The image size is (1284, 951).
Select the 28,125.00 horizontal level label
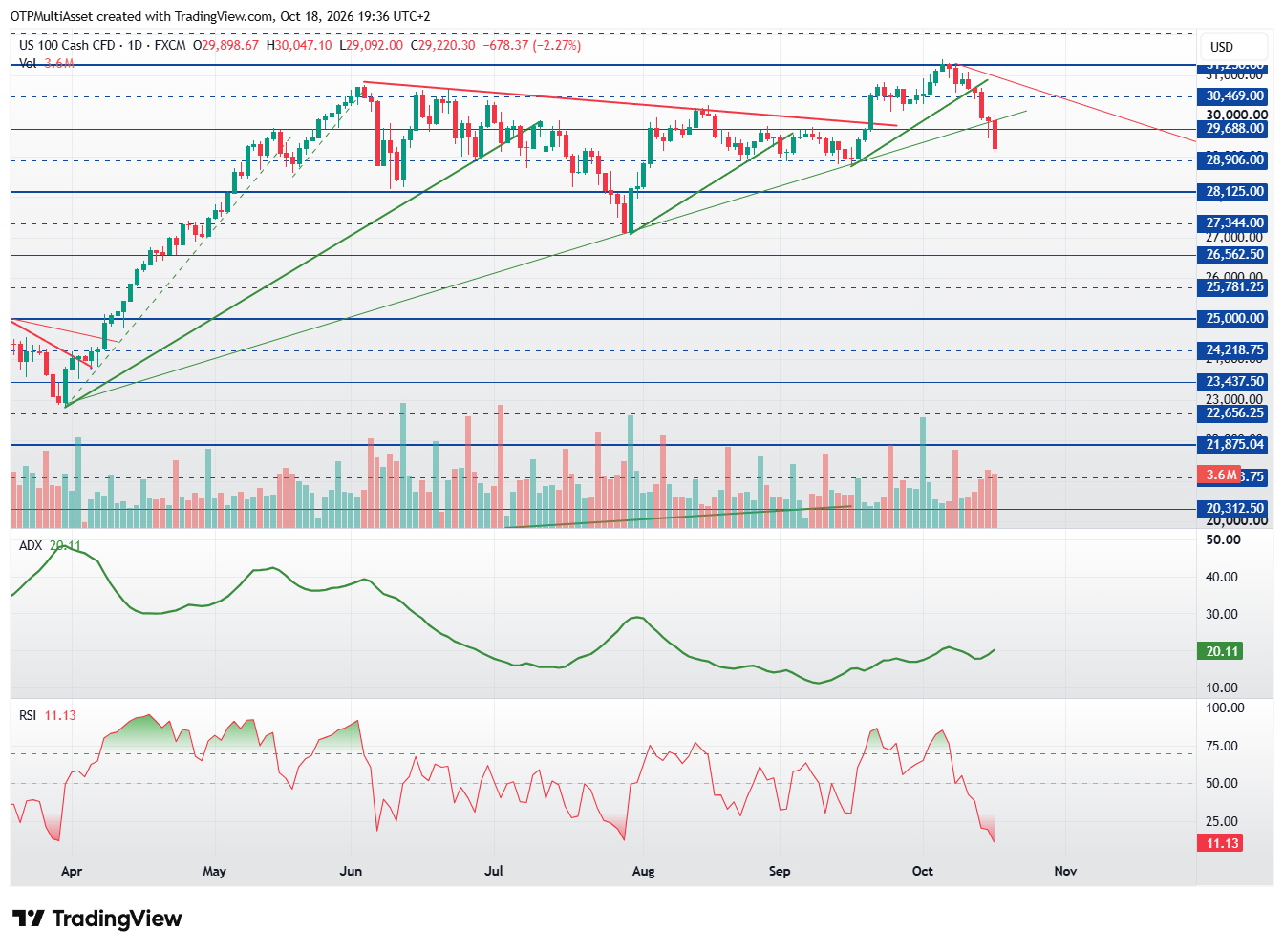[1234, 192]
